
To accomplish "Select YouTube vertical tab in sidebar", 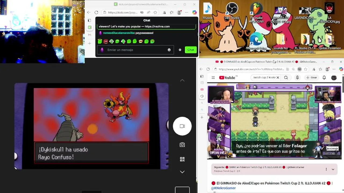I will tap(202, 89).
